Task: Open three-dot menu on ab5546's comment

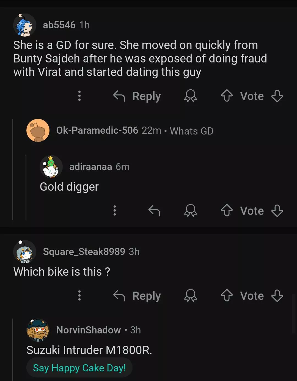Action: 79,96
